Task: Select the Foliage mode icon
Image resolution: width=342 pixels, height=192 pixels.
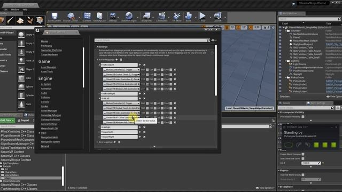Action: 30,20
